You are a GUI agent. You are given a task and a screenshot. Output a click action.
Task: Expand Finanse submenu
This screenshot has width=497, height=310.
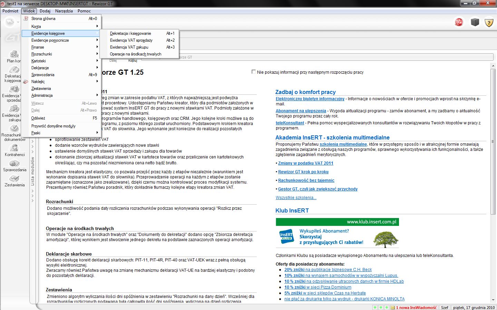(x=61, y=47)
